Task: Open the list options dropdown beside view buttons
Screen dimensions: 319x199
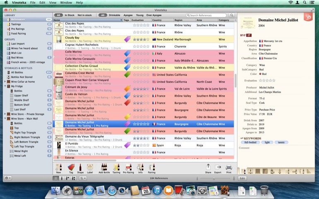Action: 83,178
